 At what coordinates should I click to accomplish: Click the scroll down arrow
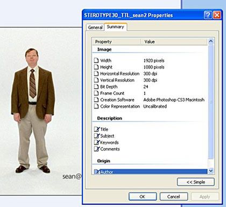point(211,171)
